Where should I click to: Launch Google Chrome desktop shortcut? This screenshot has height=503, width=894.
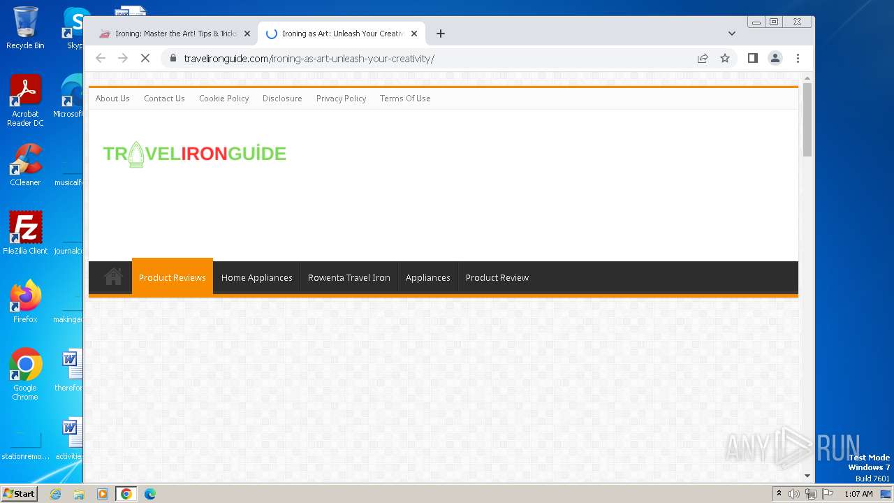tap(25, 374)
